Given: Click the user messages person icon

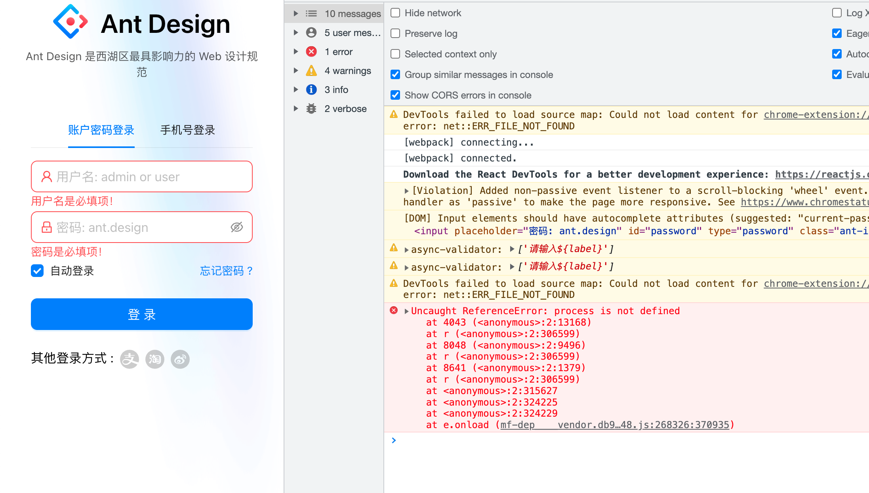Looking at the screenshot, I should 311,32.
